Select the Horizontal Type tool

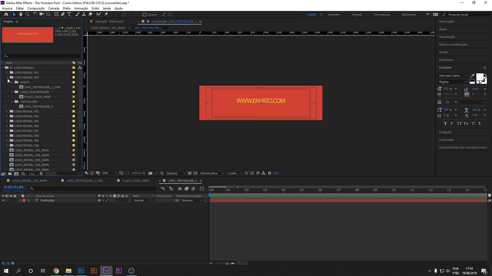tap(69, 14)
